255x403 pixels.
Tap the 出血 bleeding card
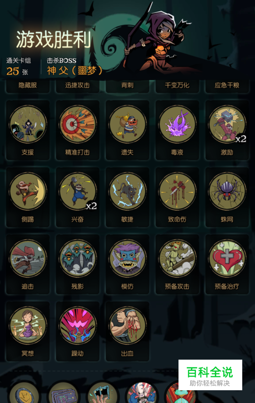(127, 325)
